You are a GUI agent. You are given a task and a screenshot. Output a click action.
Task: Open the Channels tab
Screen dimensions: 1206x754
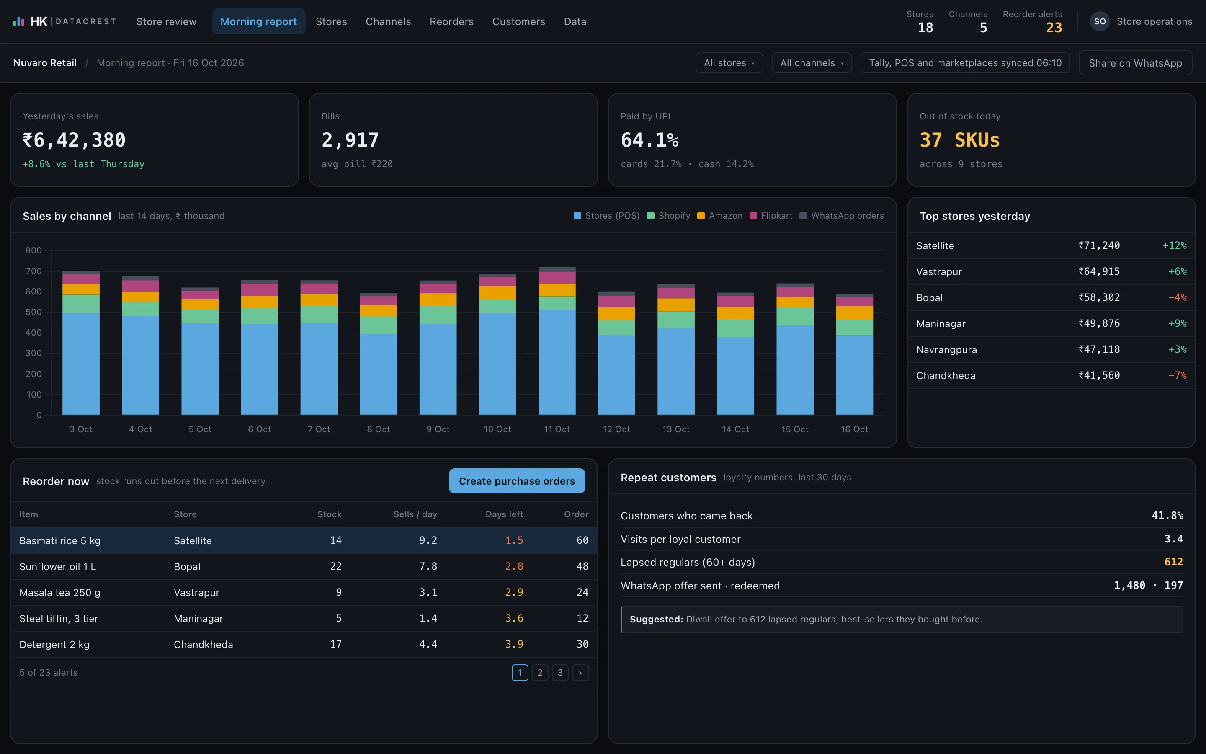point(388,21)
